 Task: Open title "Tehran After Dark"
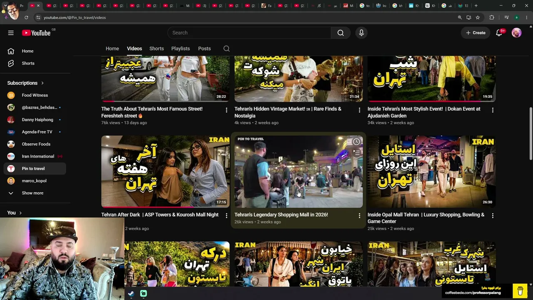coord(160,215)
